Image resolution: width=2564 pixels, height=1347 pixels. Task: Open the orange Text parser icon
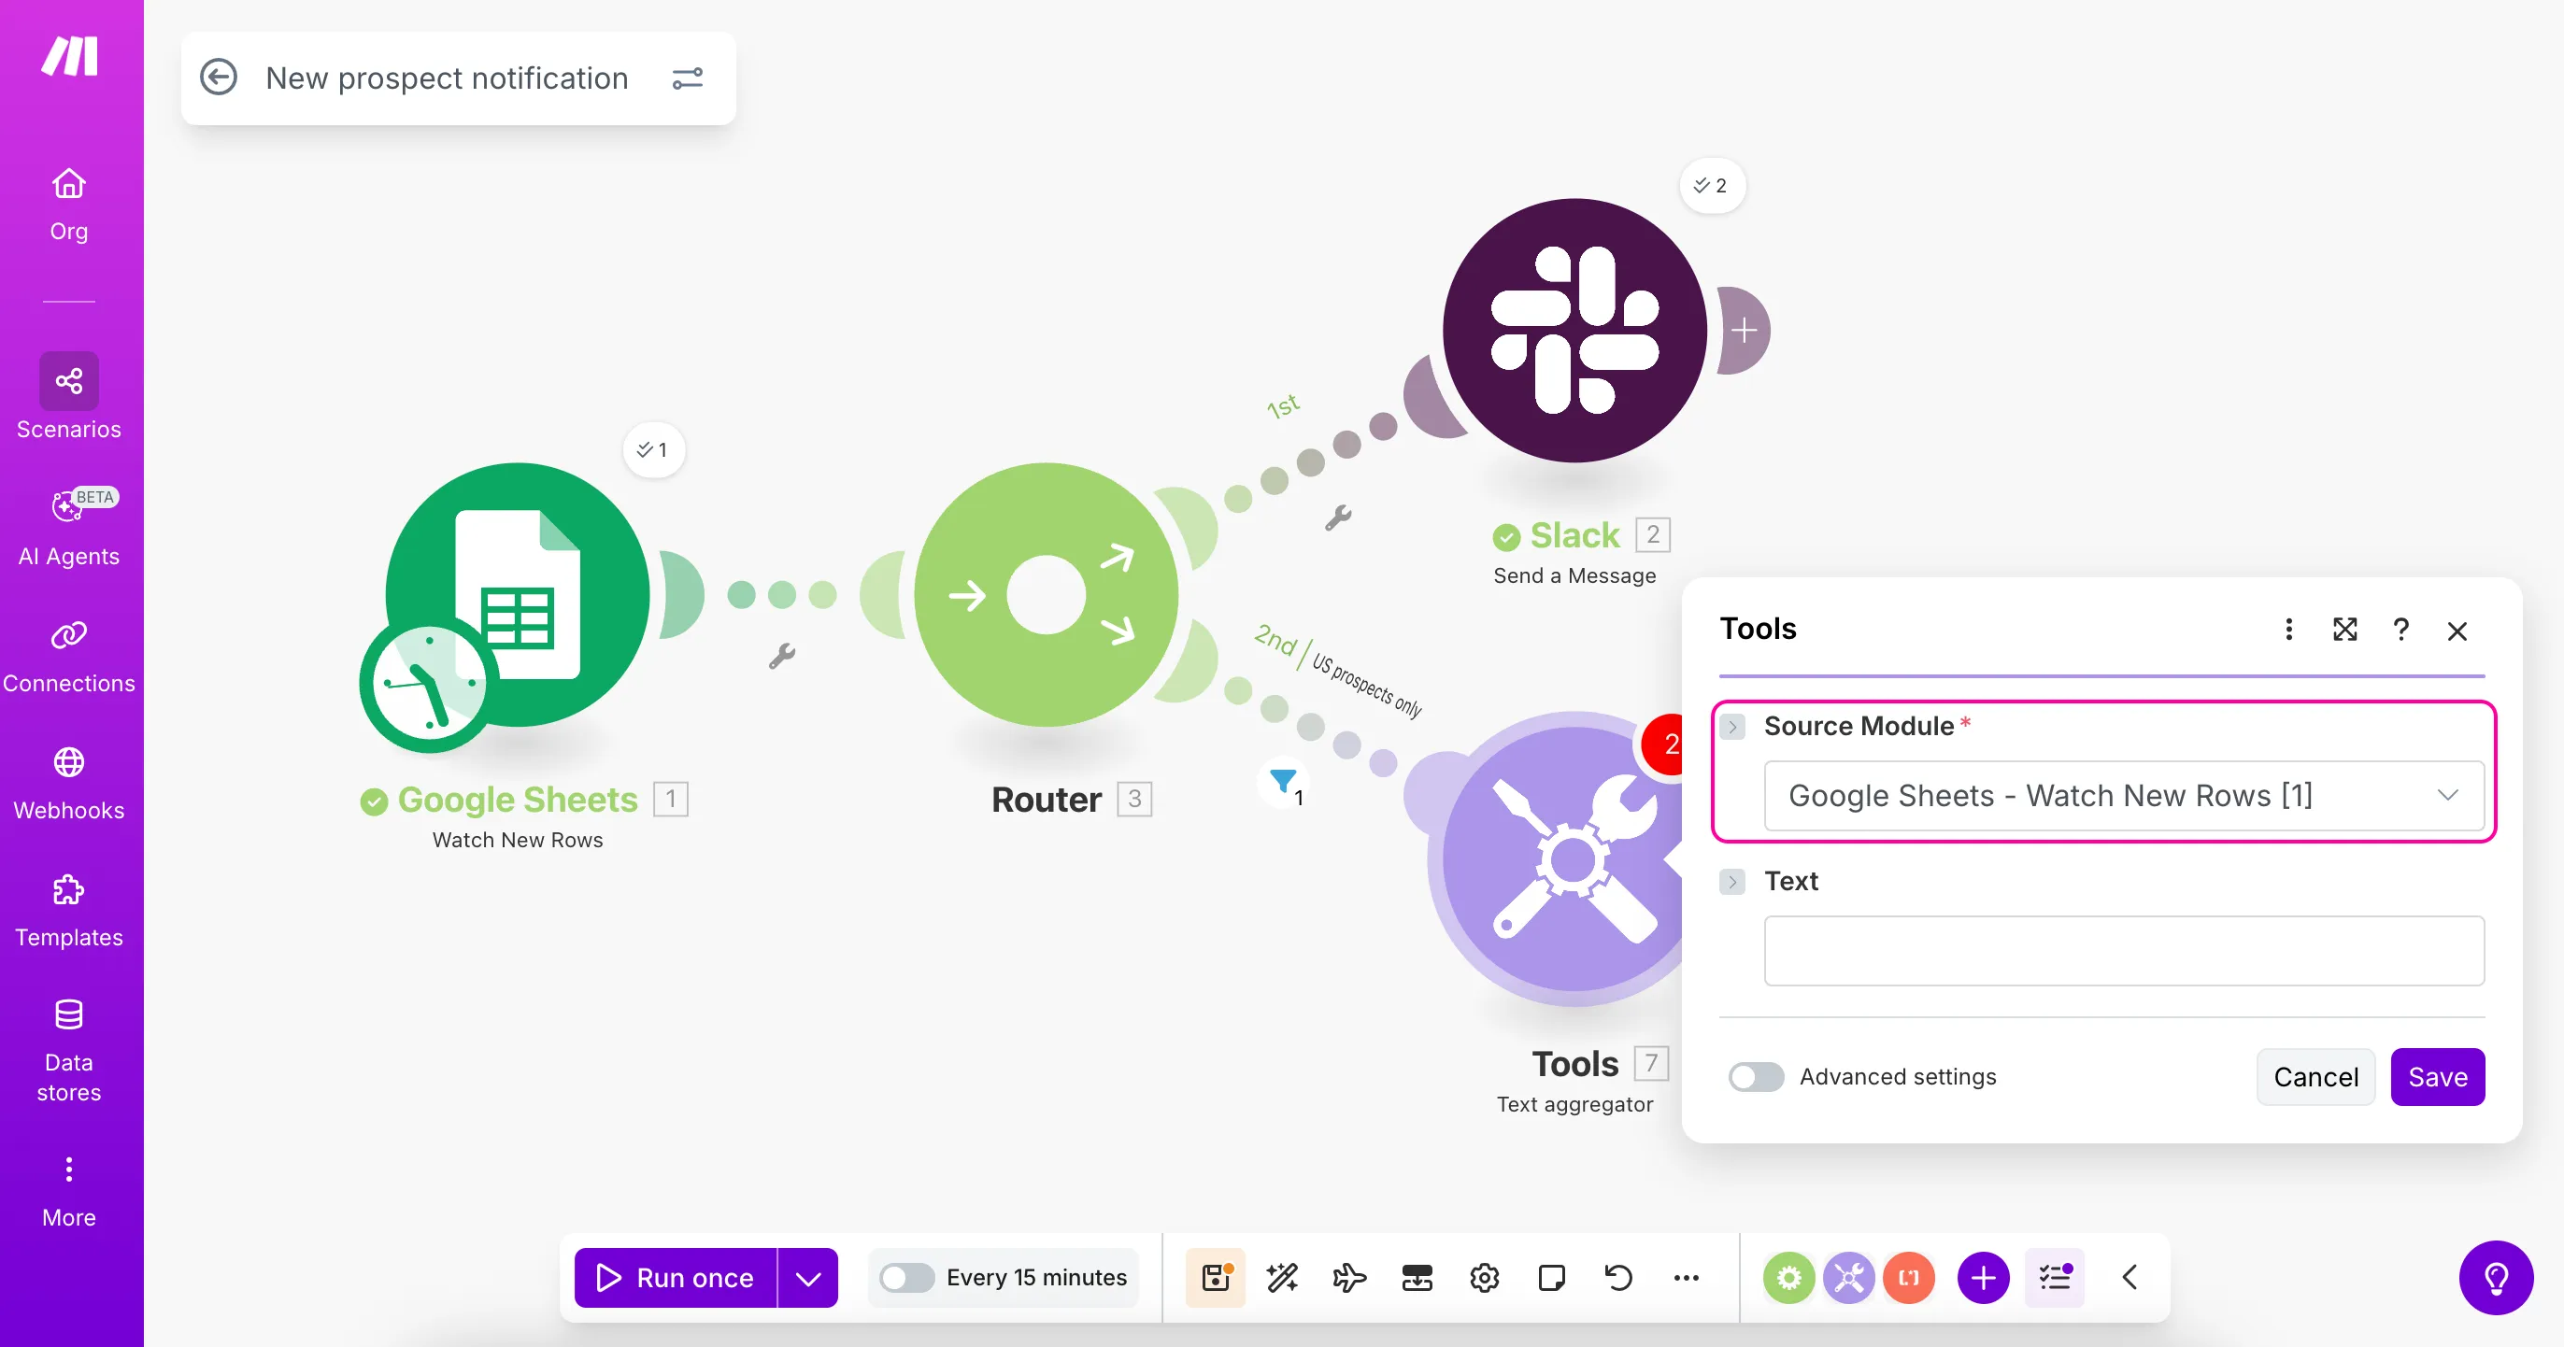tap(1909, 1277)
